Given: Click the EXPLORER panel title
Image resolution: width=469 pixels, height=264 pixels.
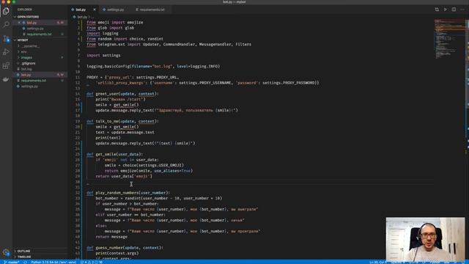Looking at the screenshot, I should click(x=24, y=10).
